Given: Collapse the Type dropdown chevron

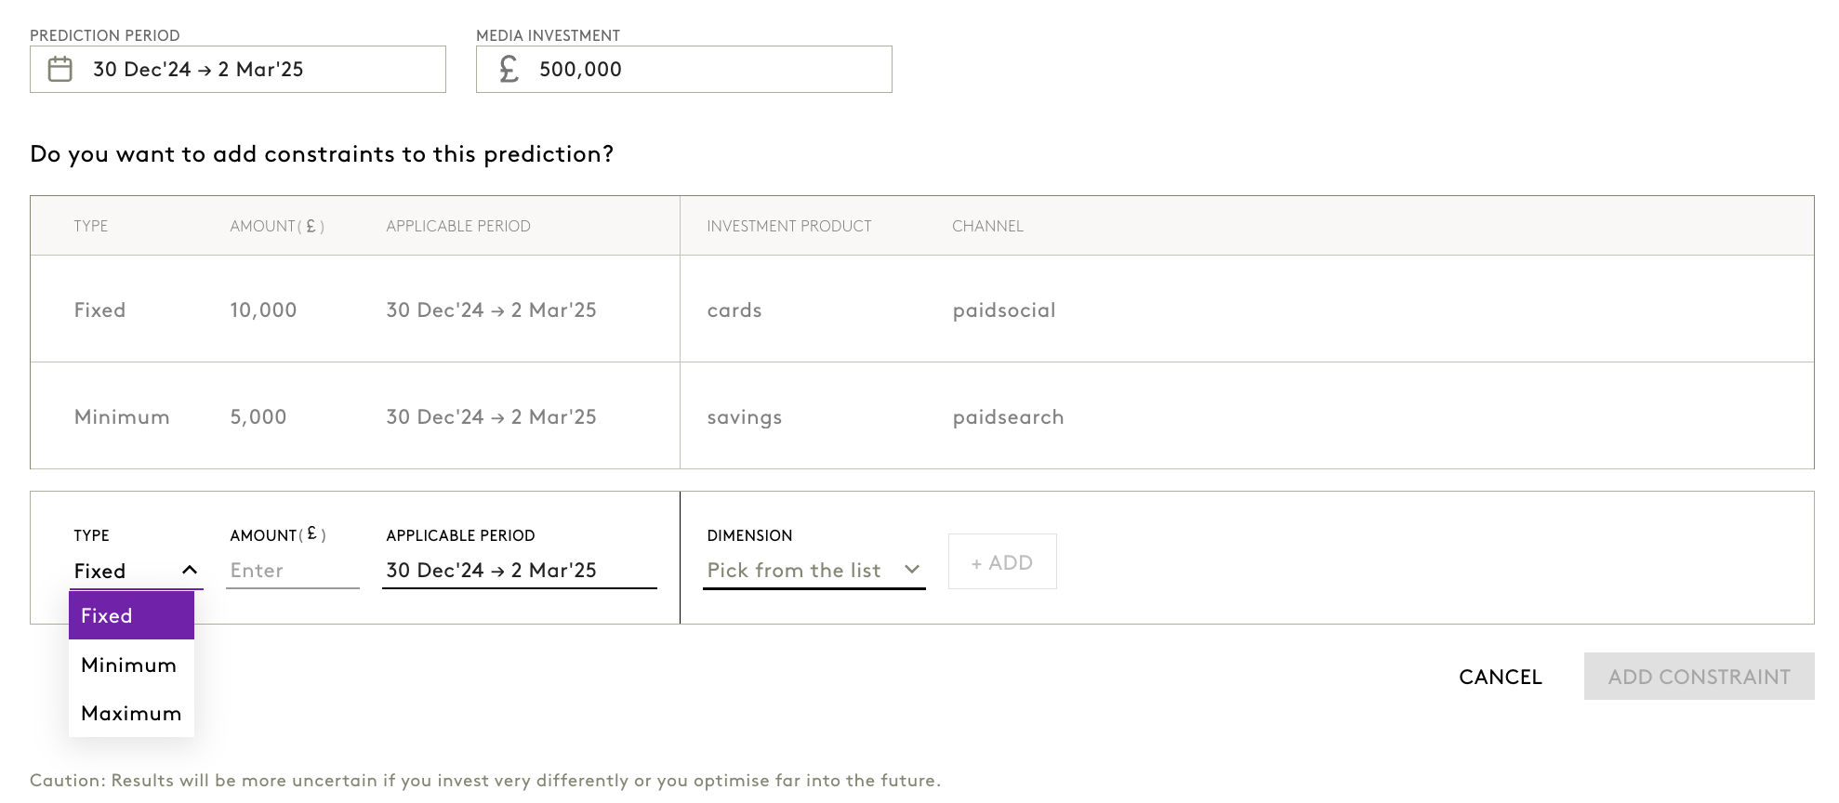Looking at the screenshot, I should [190, 570].
